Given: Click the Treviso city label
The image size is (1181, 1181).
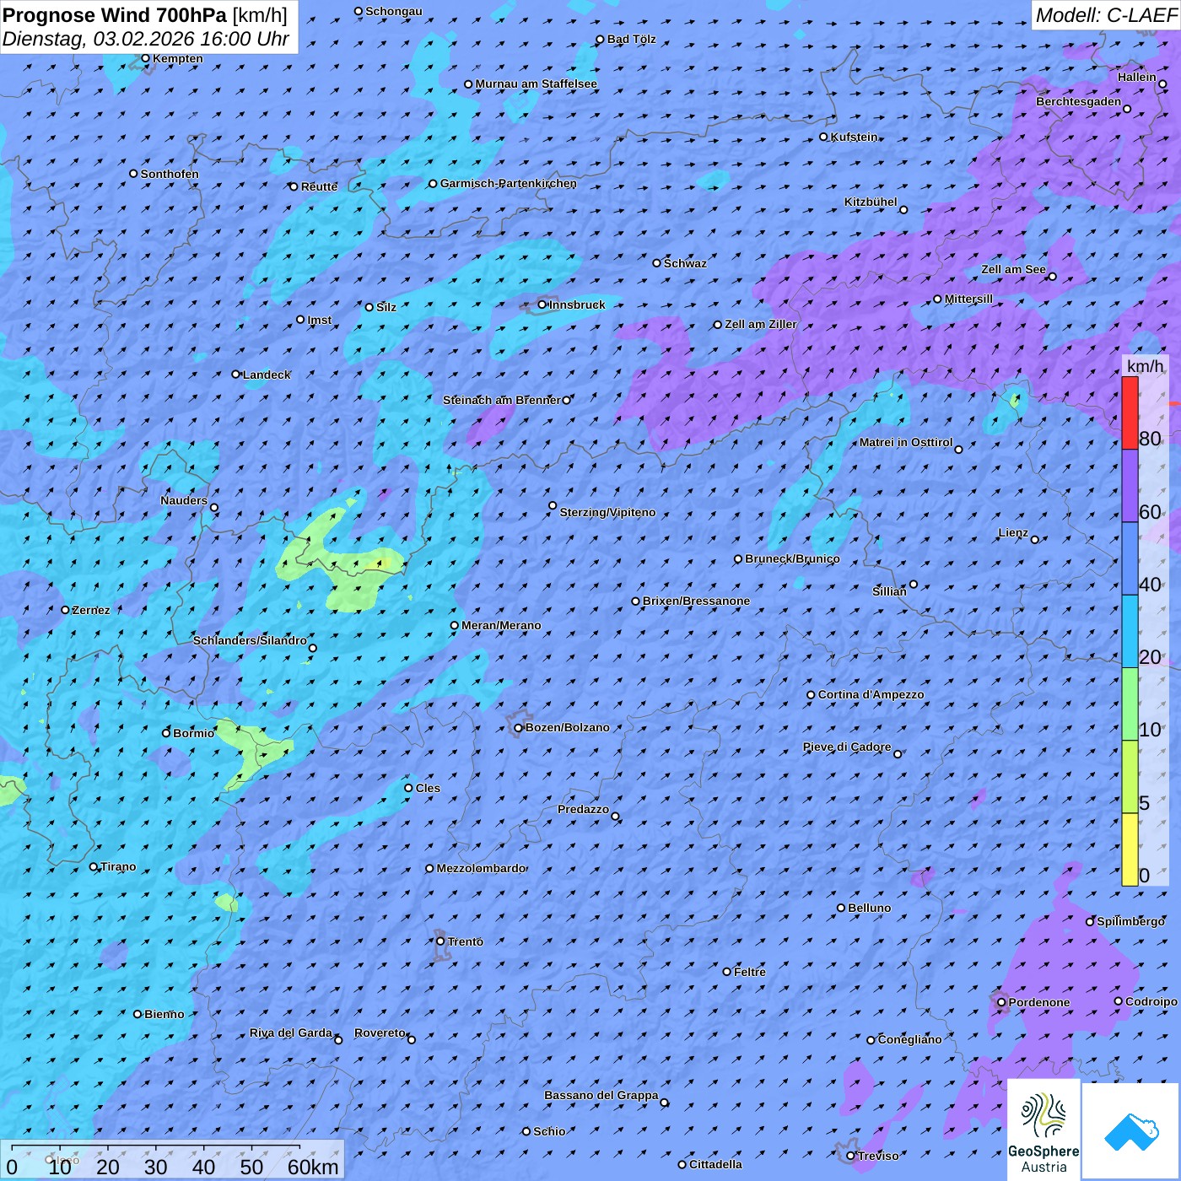Looking at the screenshot, I should pyautogui.click(x=878, y=1156).
